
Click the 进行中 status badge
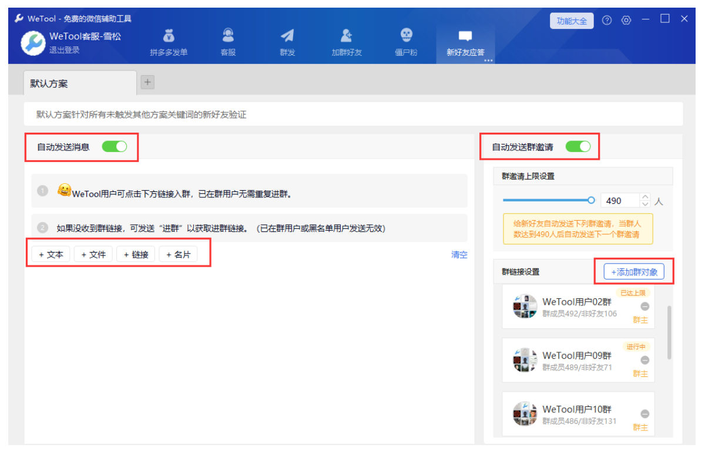pyautogui.click(x=636, y=346)
